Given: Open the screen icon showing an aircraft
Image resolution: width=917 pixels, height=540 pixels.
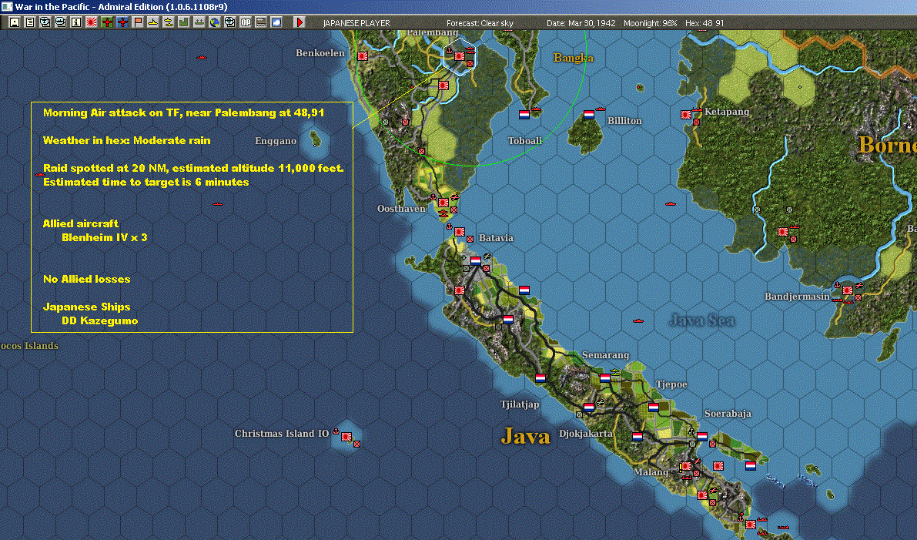Looking at the screenshot, I should [45, 22].
